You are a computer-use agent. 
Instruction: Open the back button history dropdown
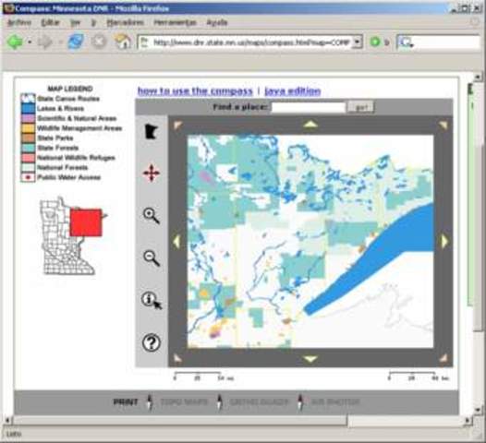click(x=30, y=42)
